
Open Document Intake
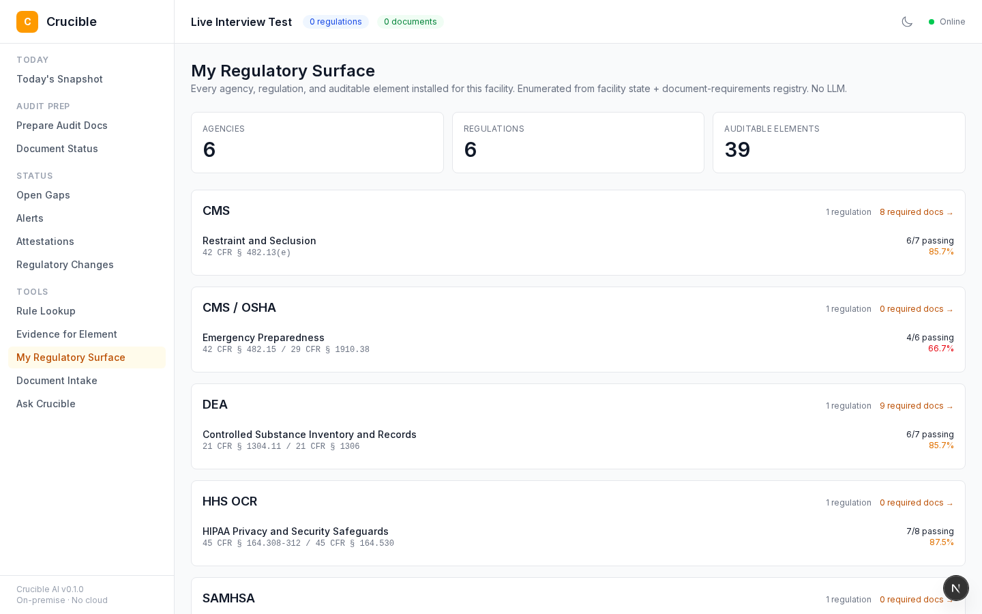coord(57,381)
